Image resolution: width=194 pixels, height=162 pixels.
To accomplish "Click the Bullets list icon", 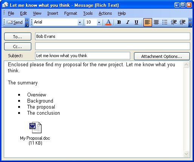I will click(x=165, y=22).
